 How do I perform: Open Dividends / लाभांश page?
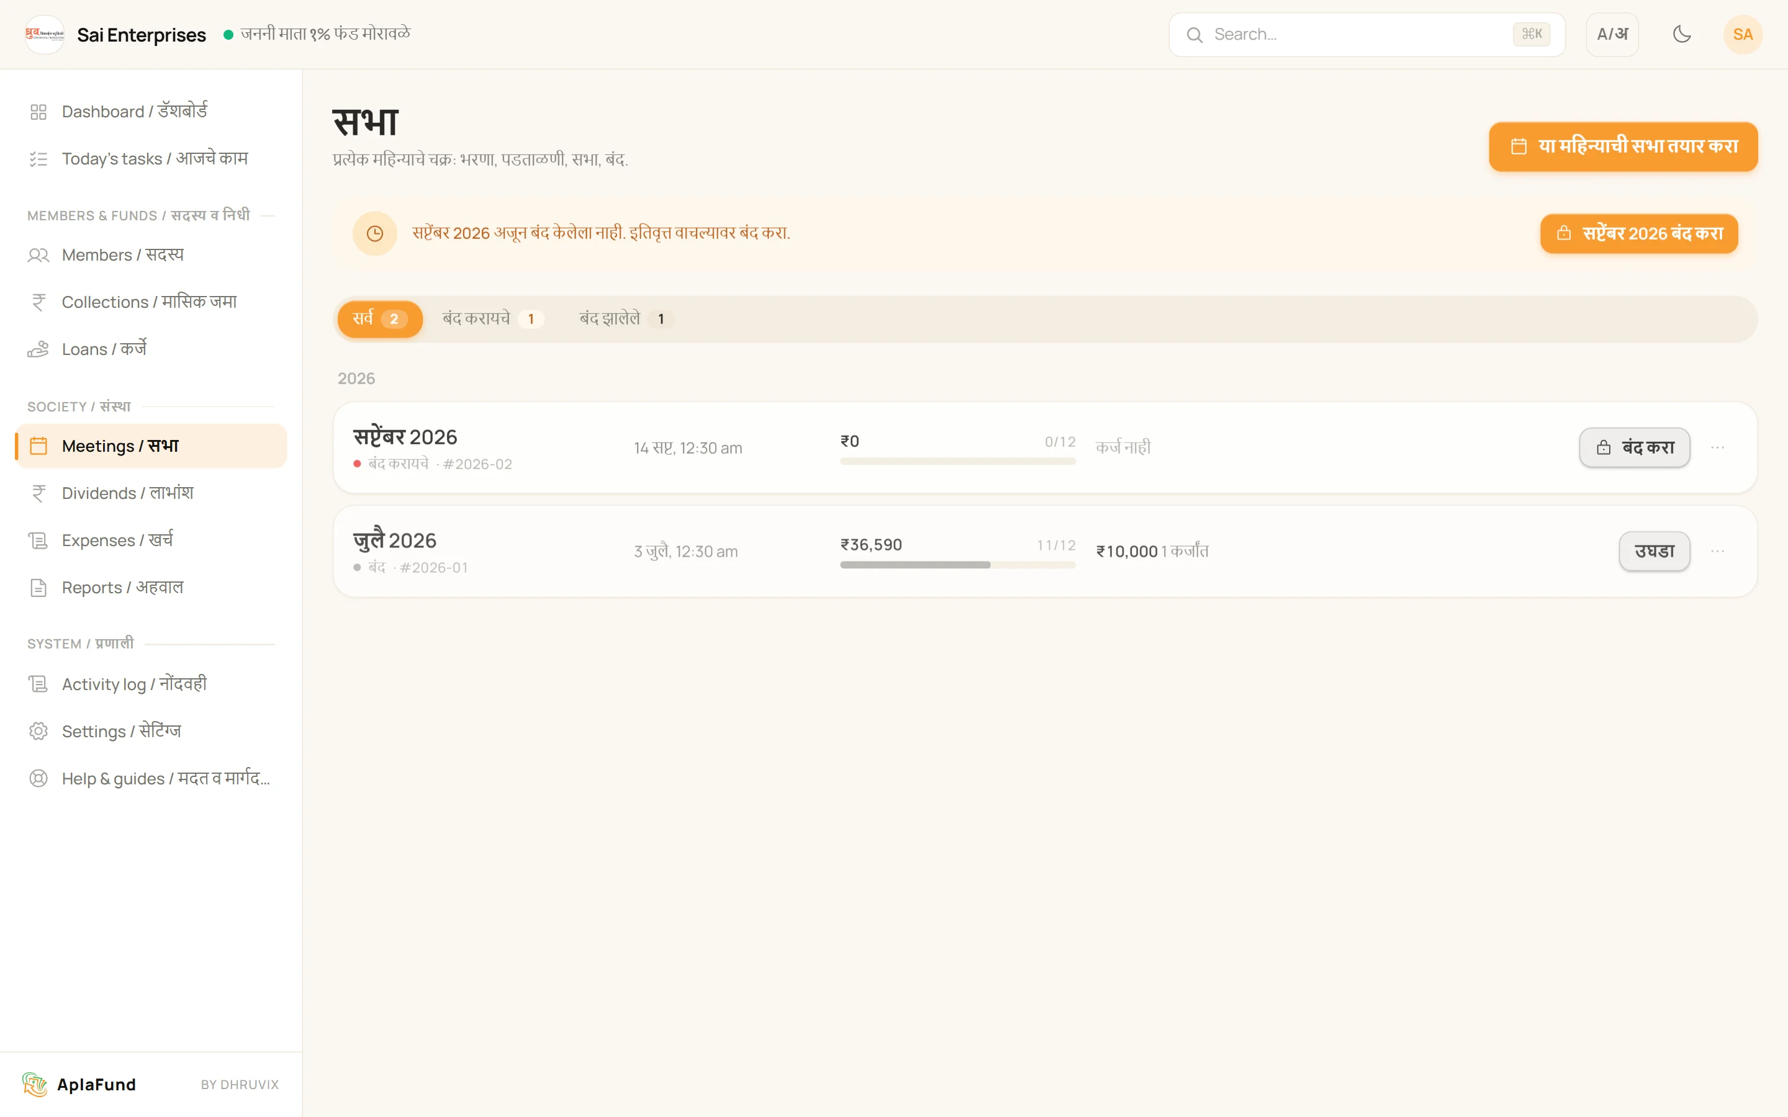[x=151, y=493]
